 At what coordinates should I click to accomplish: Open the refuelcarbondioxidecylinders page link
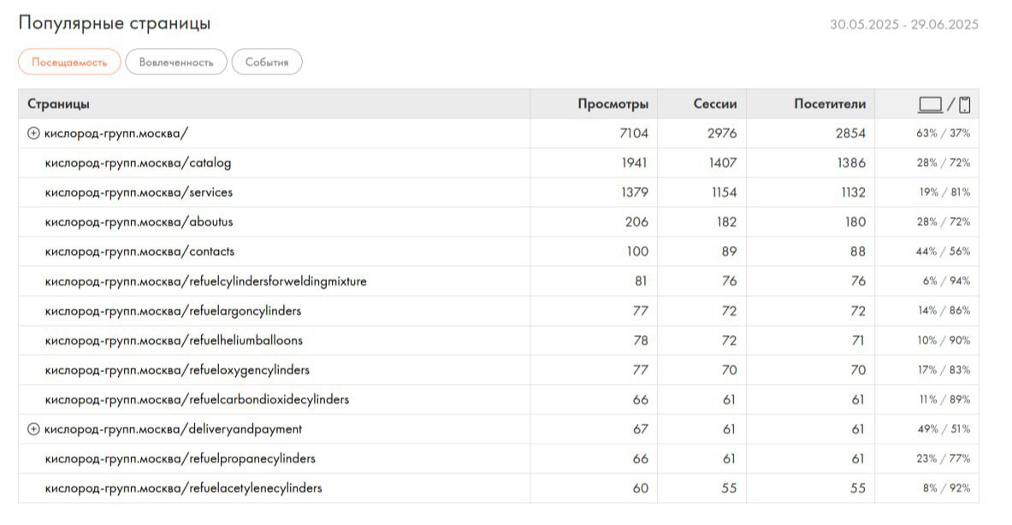197,400
